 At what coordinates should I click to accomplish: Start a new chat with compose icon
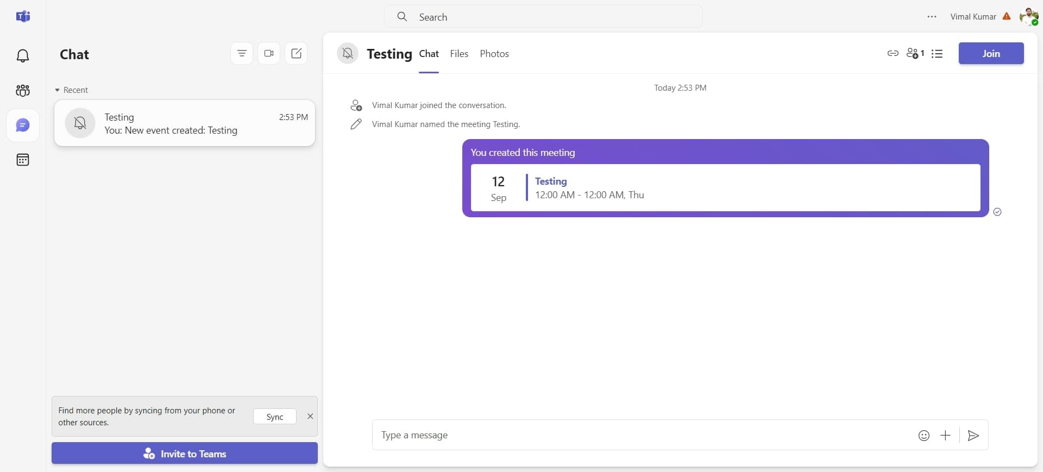point(296,53)
